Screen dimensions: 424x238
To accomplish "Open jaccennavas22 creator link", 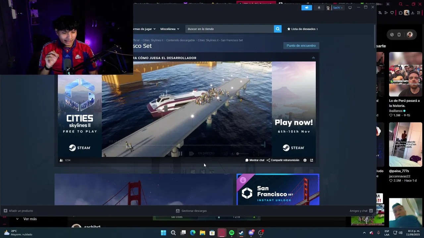I will [x=399, y=176].
